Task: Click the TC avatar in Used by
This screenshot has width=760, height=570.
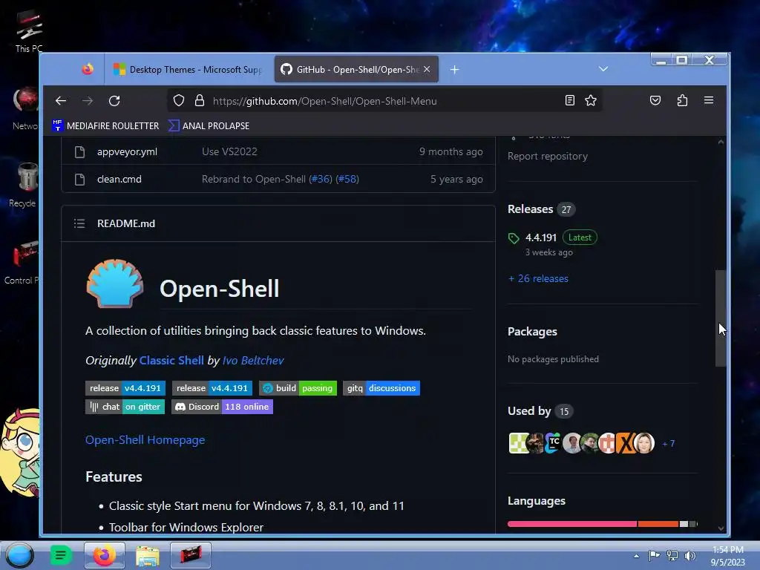Action: 554,443
